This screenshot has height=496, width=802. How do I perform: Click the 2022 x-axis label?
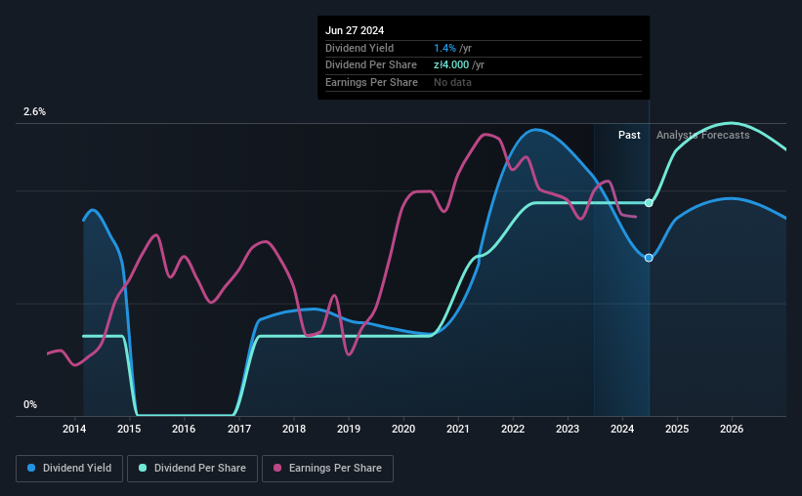pyautogui.click(x=513, y=429)
